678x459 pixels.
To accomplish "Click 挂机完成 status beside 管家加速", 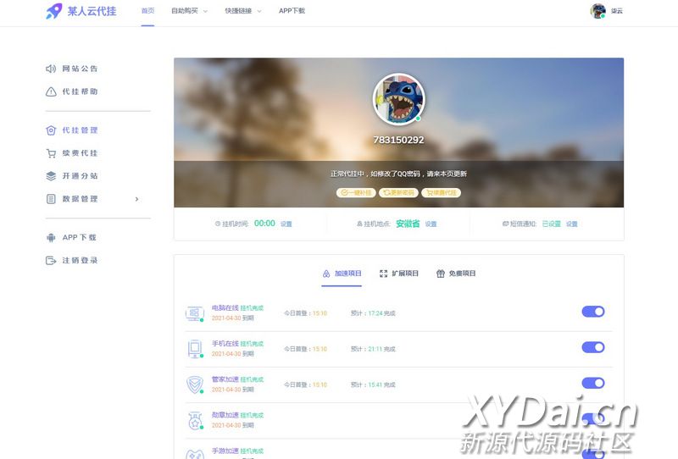I will [x=252, y=379].
